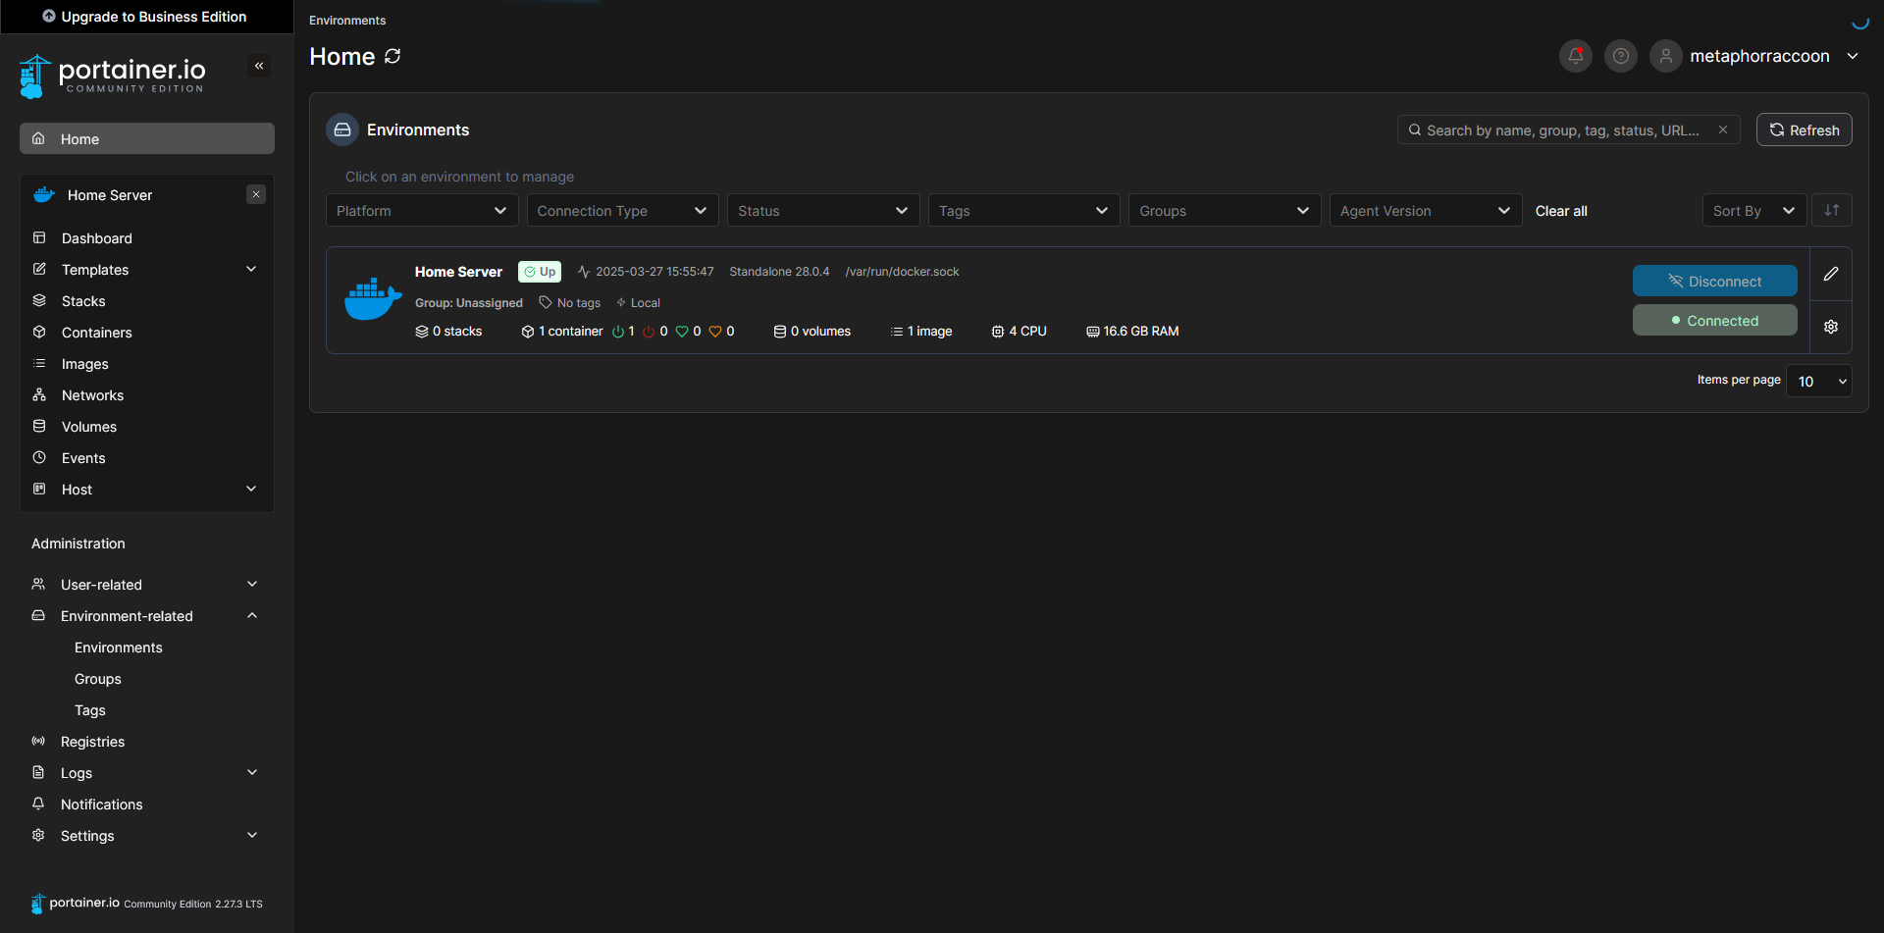Viewport: 1884px width, 933px height.
Task: Open the help question mark icon
Action: pos(1620,56)
